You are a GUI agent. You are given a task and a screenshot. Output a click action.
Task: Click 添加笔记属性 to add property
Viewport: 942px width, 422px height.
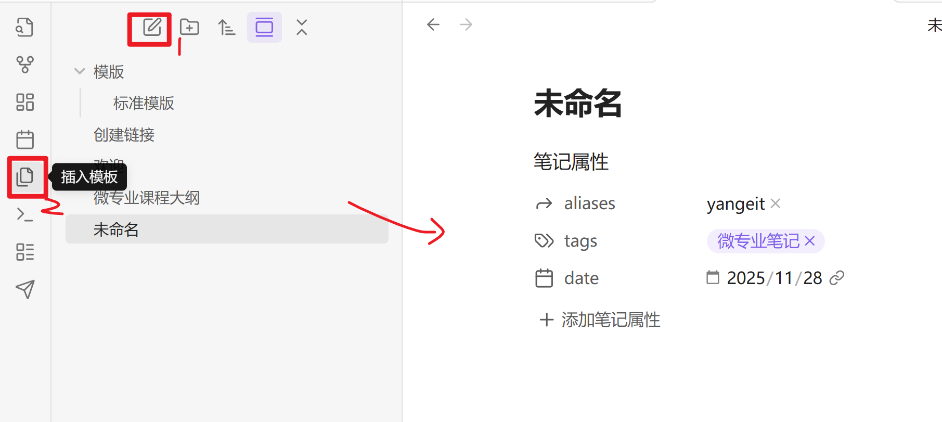[600, 319]
